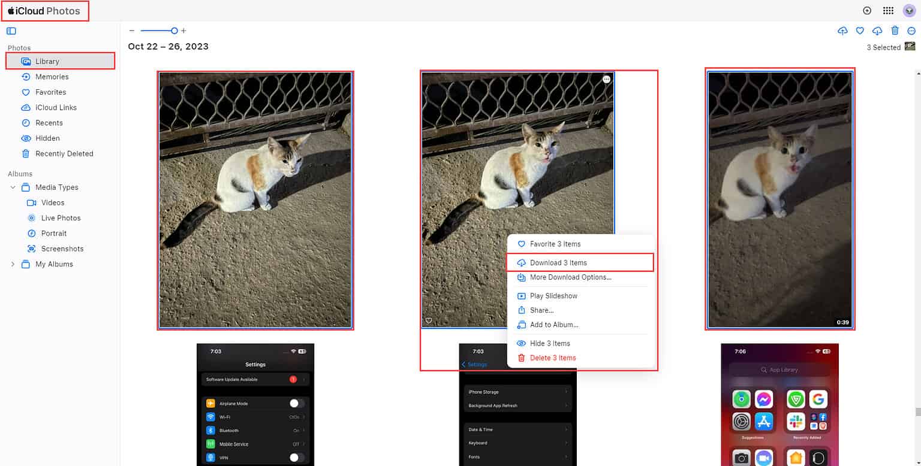Viewport: 921px width, 466px height.
Task: Click the circular plus upload icon in header
Action: click(x=867, y=10)
